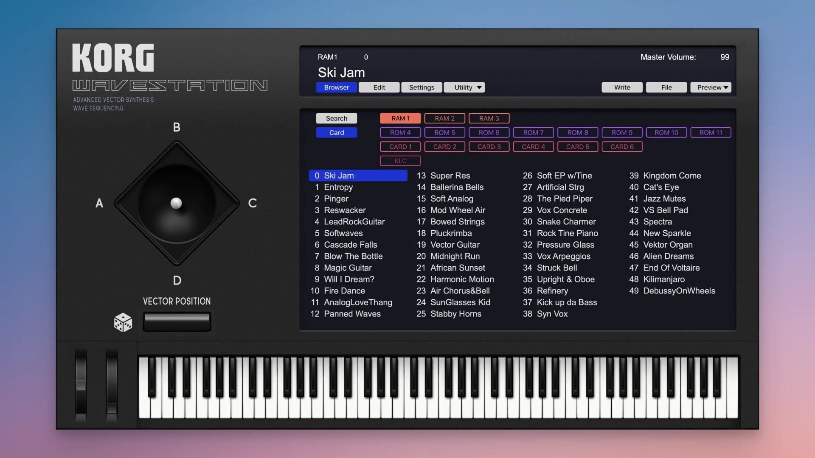815x458 pixels.
Task: Click the modulation wheel
Action: click(x=112, y=385)
